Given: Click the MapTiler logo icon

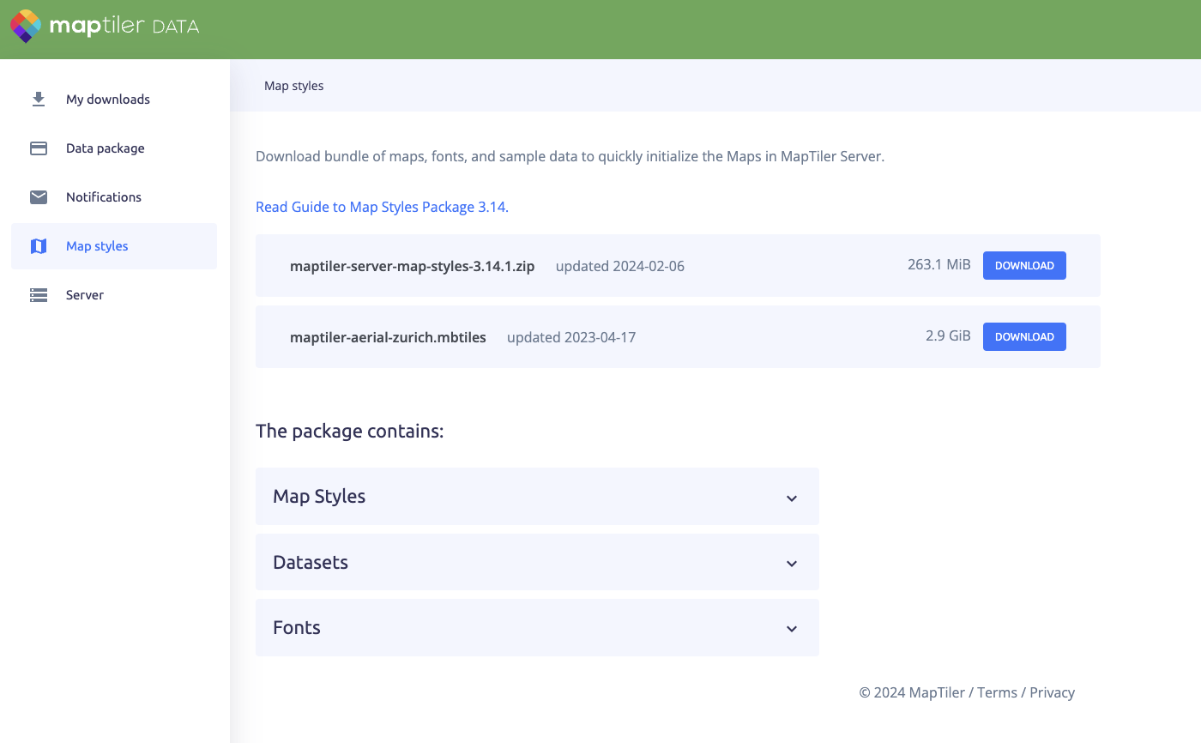Looking at the screenshot, I should (26, 27).
